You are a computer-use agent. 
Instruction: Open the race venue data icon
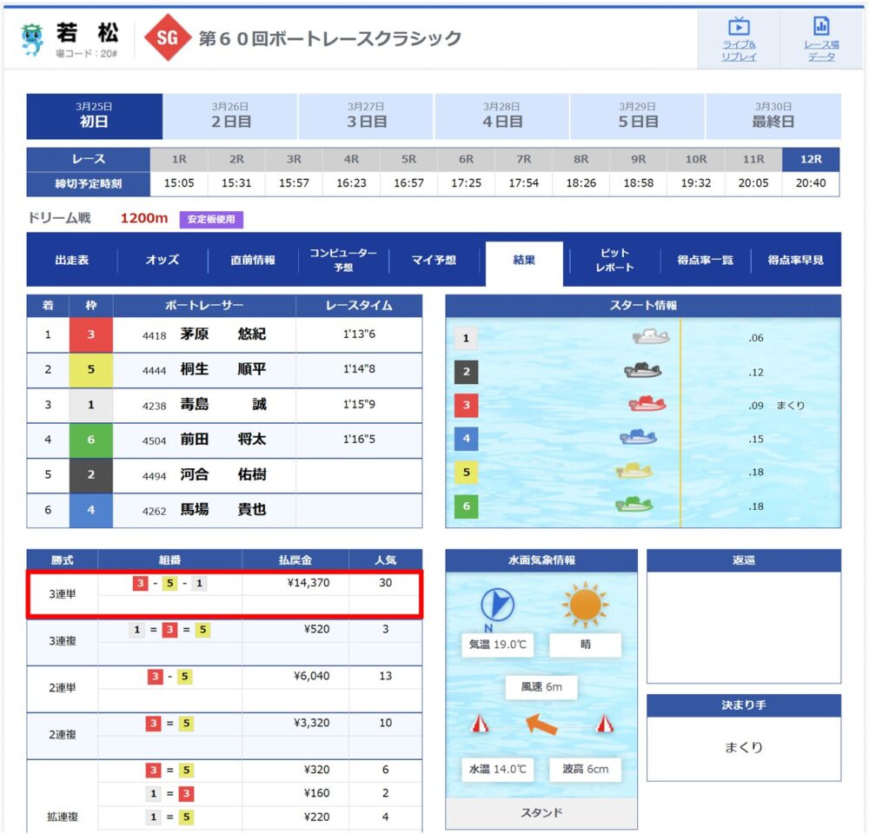click(x=820, y=27)
